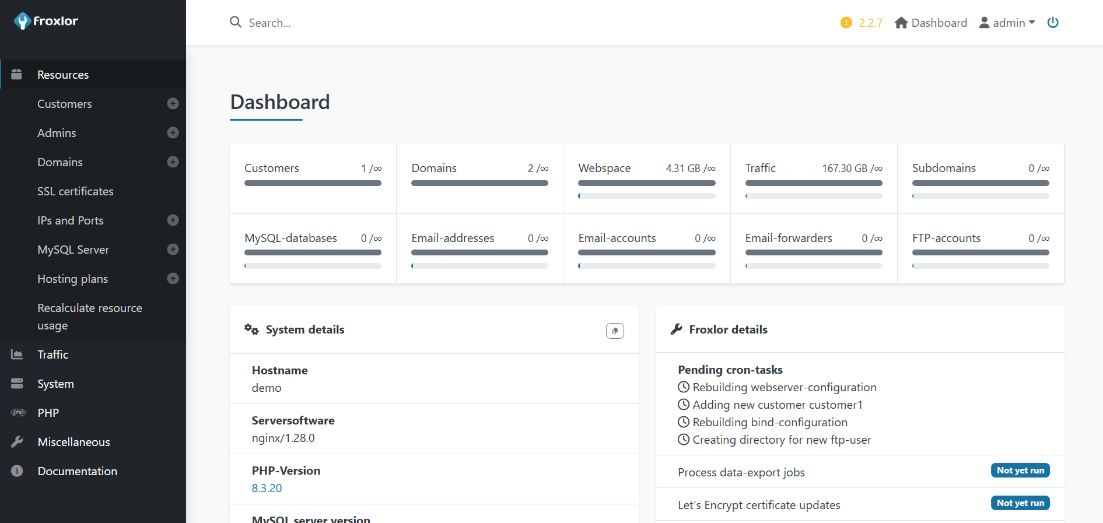Open Customers in the sidebar

(65, 104)
